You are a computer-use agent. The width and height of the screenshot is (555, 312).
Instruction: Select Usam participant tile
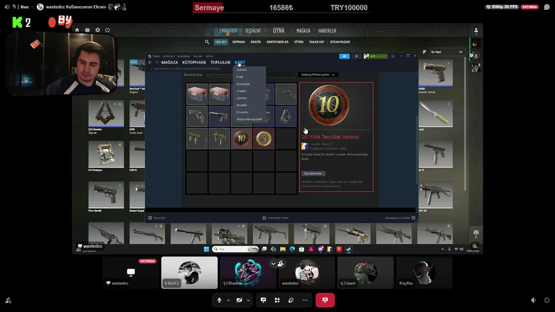coord(366,273)
